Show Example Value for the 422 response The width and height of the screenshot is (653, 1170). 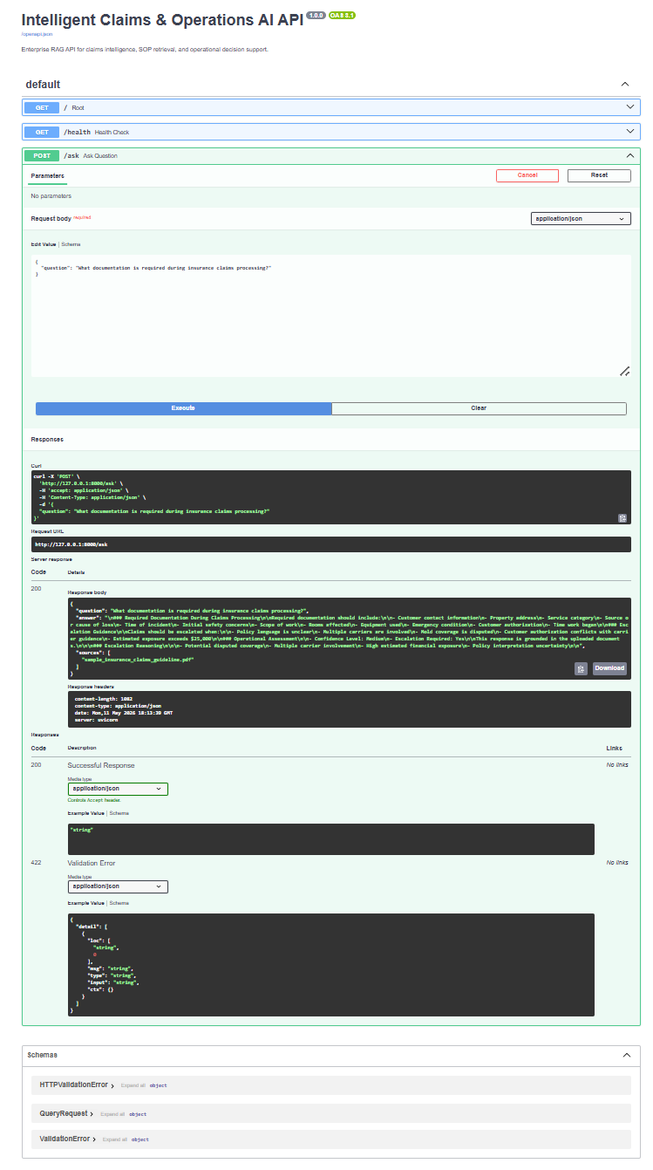coord(86,903)
